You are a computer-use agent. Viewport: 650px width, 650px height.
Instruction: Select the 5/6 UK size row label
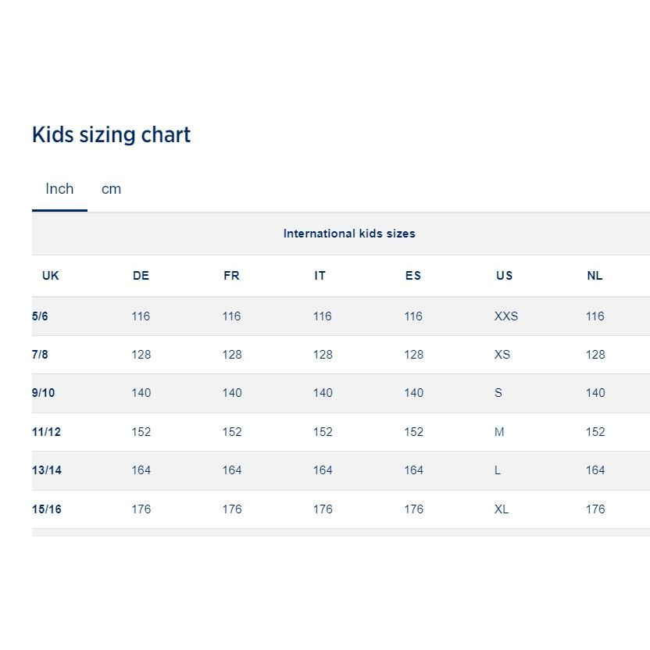40,316
